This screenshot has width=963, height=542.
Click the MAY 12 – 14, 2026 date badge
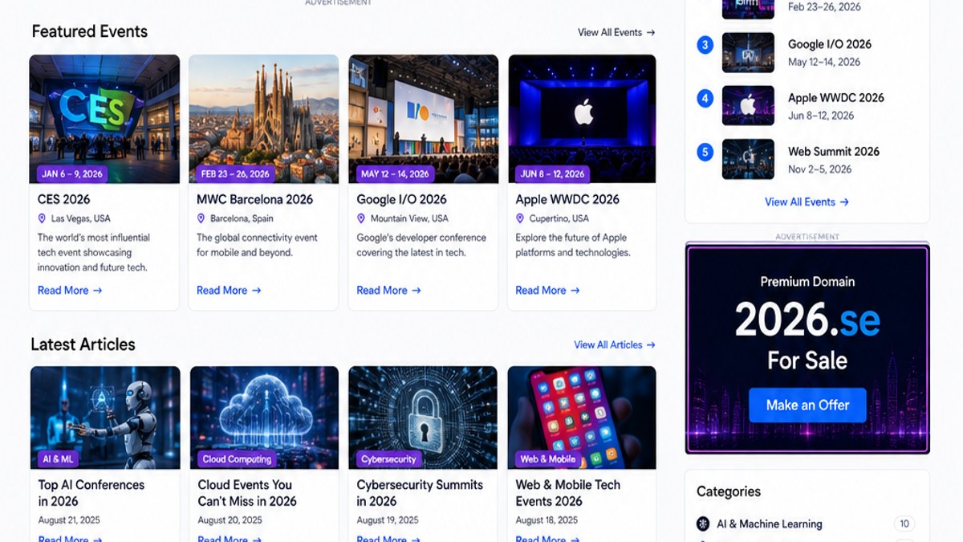pos(396,173)
